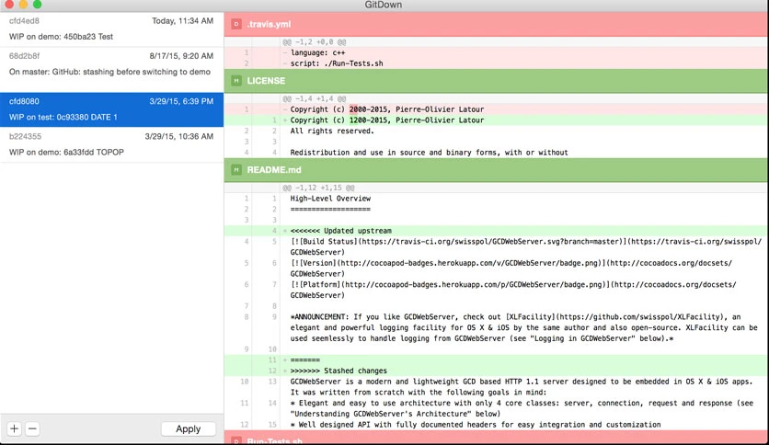Select stash cfd4ed8 WIP on demo
The width and height of the screenshot is (769, 445).
pyautogui.click(x=112, y=29)
